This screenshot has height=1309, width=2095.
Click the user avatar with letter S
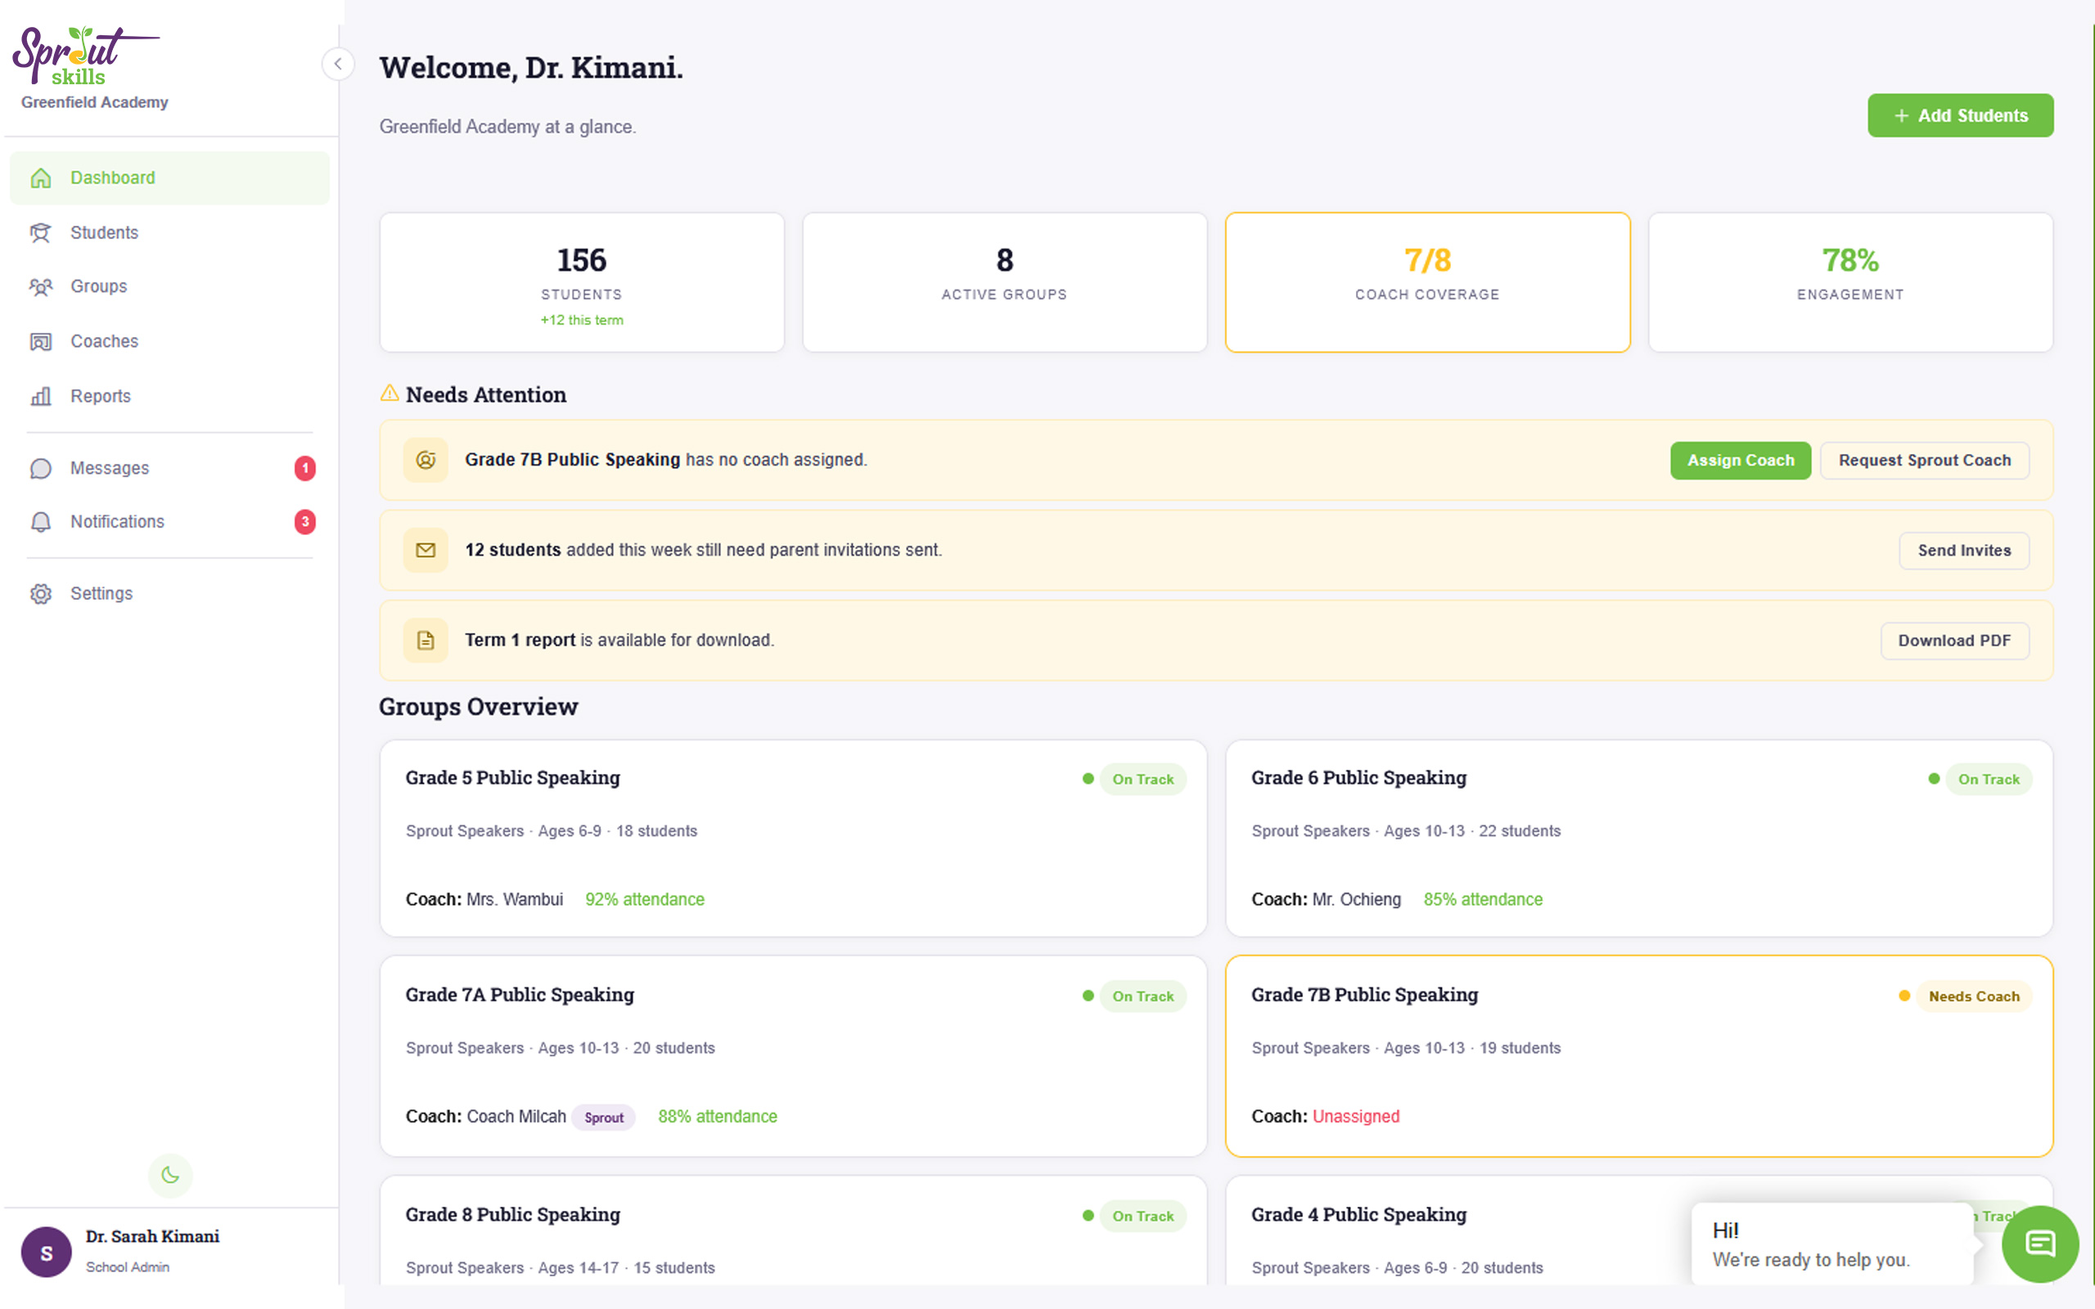pos(46,1251)
